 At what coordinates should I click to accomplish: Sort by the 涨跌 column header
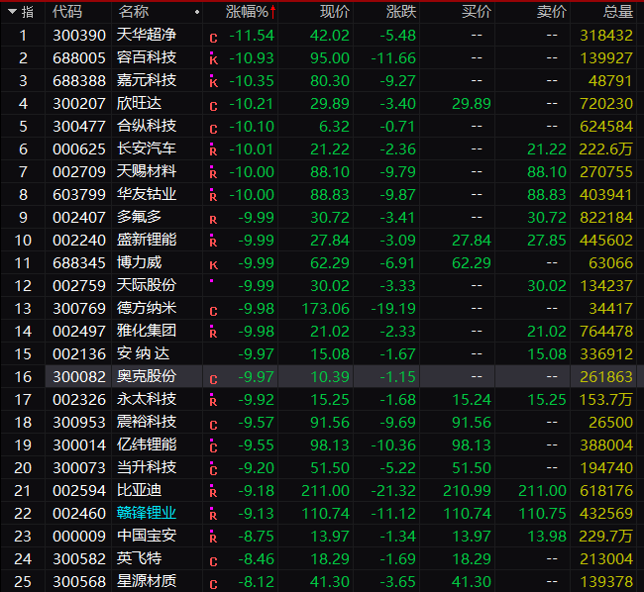(x=401, y=12)
